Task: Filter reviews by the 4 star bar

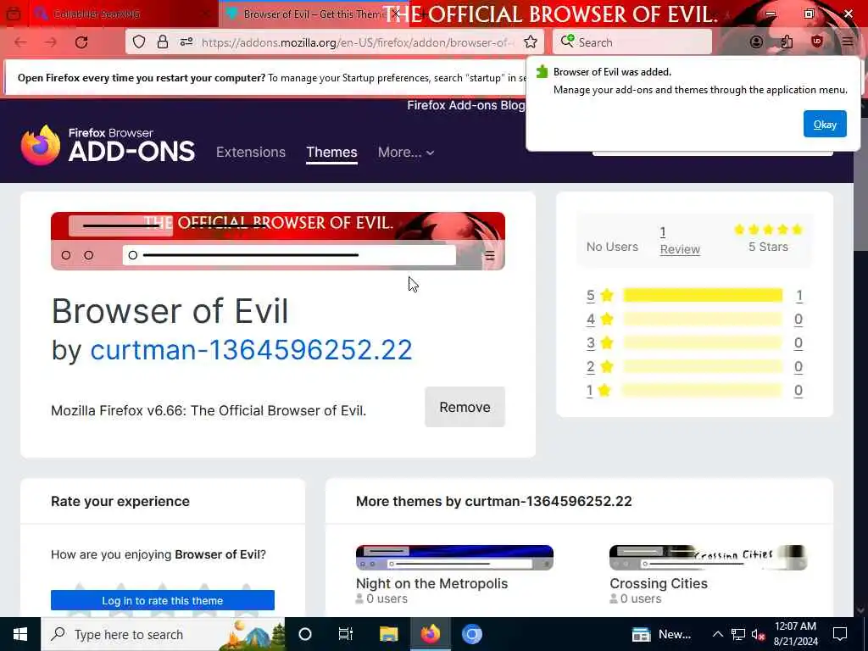Action: pyautogui.click(x=703, y=319)
